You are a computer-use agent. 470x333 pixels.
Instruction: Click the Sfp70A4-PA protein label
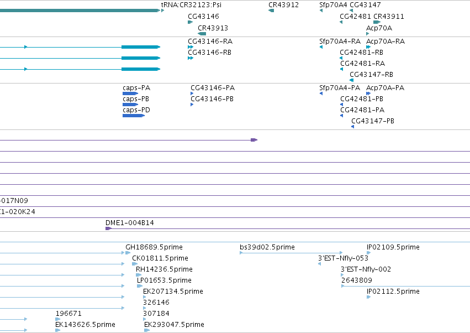[x=339, y=88]
